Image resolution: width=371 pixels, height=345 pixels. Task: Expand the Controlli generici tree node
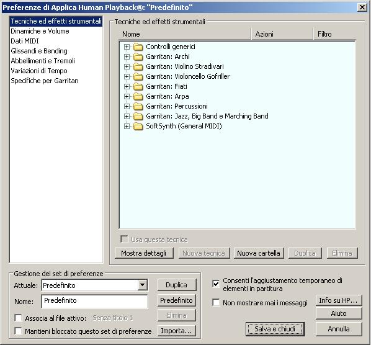click(x=127, y=47)
